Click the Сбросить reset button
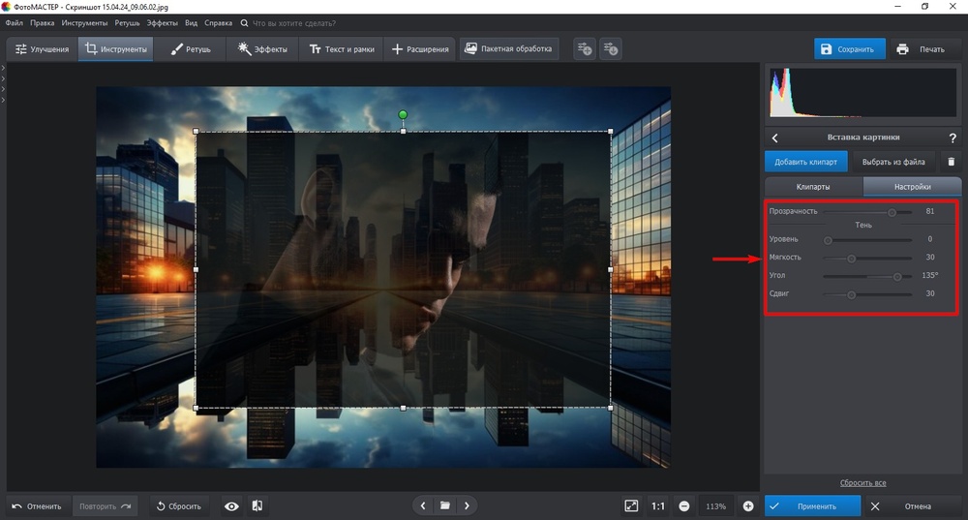 (179, 505)
